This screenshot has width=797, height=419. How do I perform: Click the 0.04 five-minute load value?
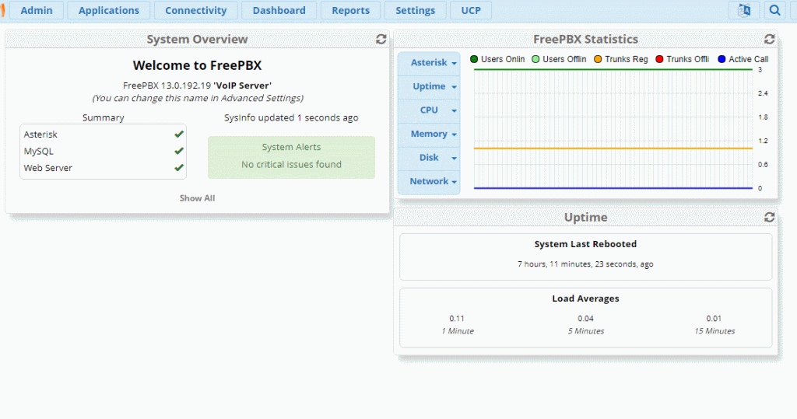click(585, 319)
